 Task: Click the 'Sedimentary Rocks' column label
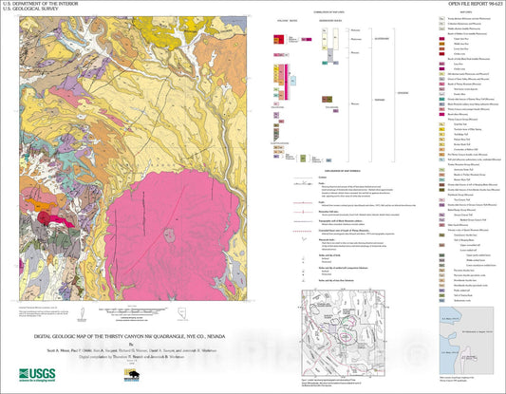tap(330, 21)
